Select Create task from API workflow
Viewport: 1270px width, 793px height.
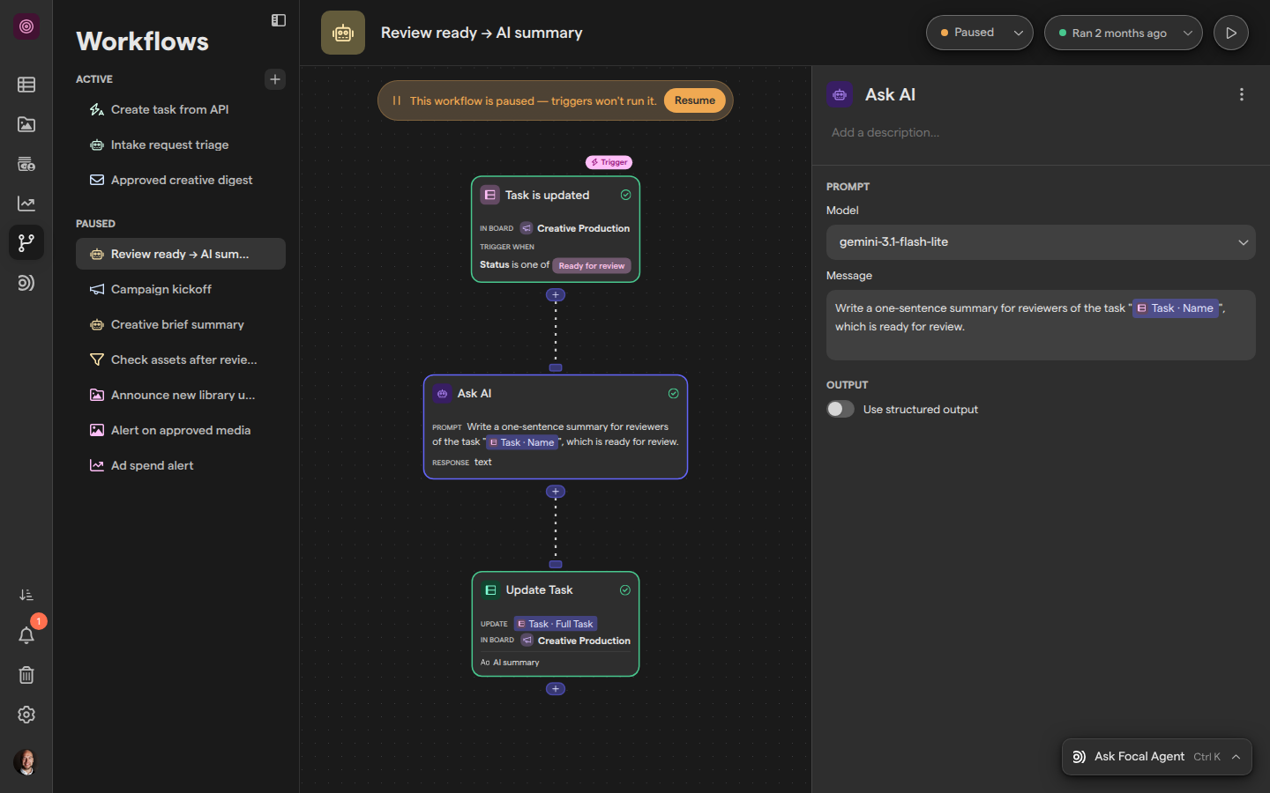coord(181,109)
